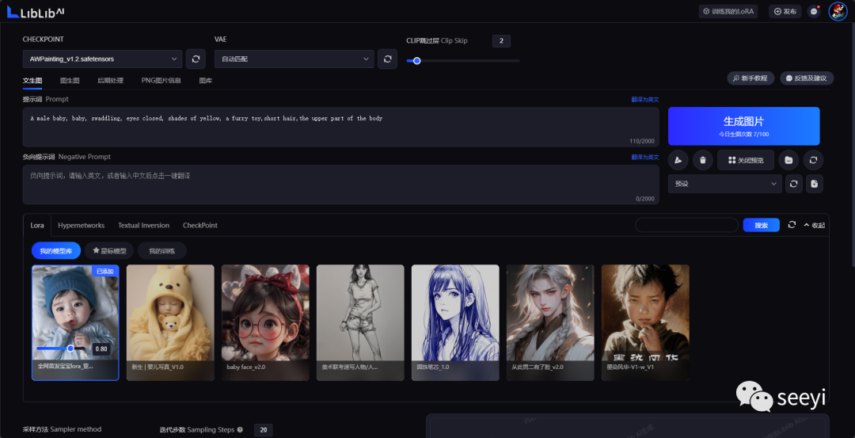
Task: Click 训练我的LoRA in the header
Action: pyautogui.click(x=729, y=11)
